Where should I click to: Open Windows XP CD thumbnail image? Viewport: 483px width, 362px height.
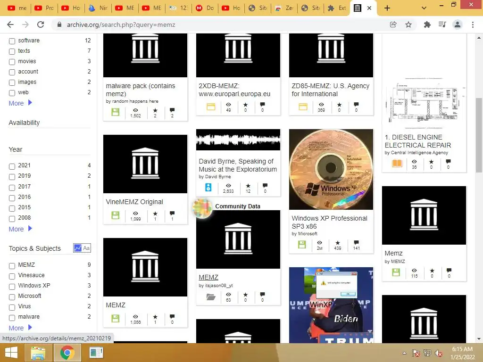coord(331,169)
